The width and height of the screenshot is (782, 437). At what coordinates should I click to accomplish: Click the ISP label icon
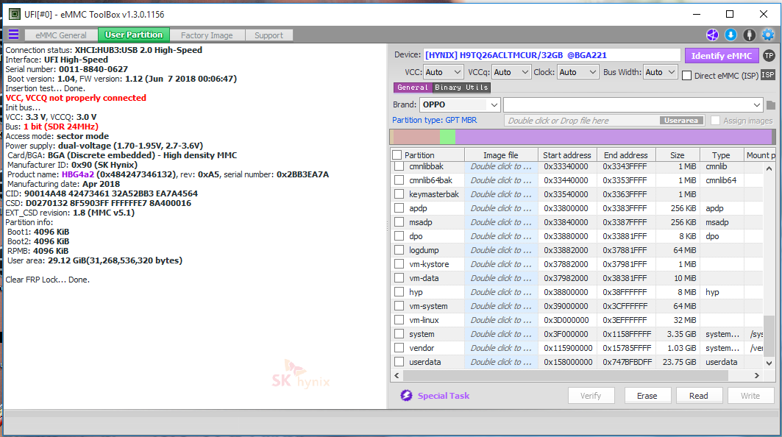pos(768,75)
